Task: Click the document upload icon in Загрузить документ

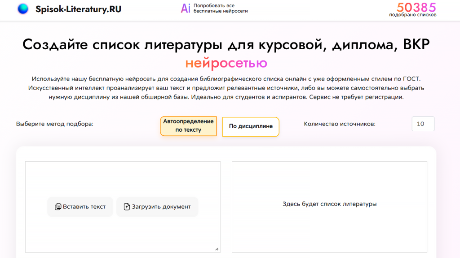Action: click(x=126, y=206)
